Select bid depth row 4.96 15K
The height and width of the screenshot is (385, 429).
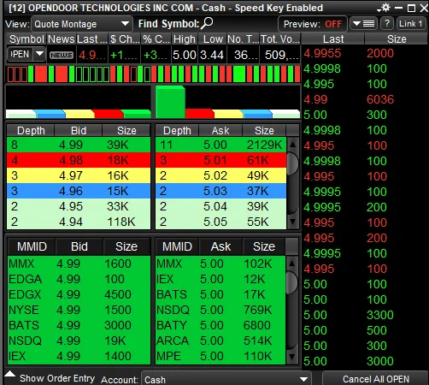pyautogui.click(x=79, y=191)
